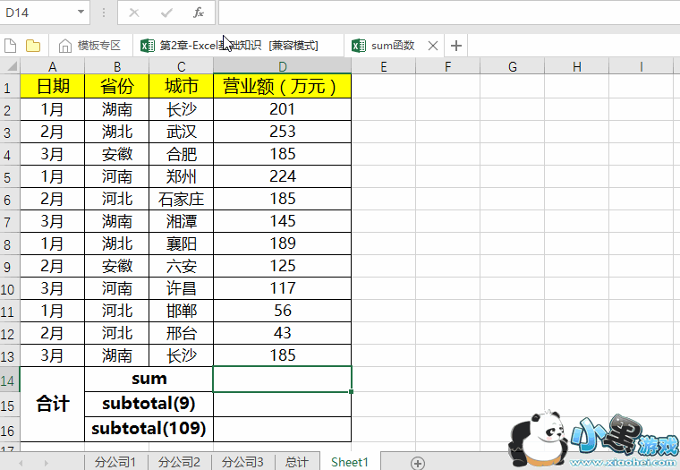
Task: Open the 模板专区 home tab
Action: pyautogui.click(x=89, y=46)
